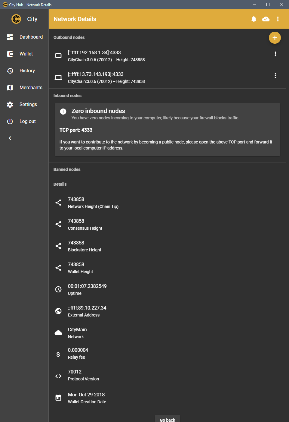Image resolution: width=289 pixels, height=422 pixels.
Task: Click the laptop icon for 192.168.1.34 node
Action: click(58, 56)
